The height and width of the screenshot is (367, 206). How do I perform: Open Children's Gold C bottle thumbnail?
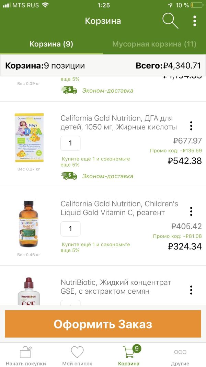point(29,224)
